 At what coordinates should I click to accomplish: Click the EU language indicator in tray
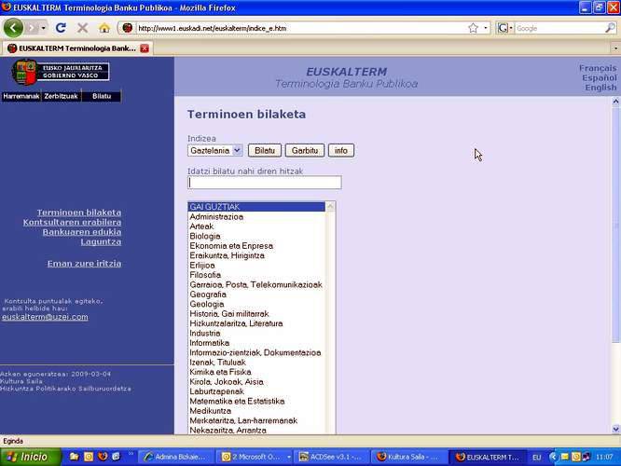(537, 458)
